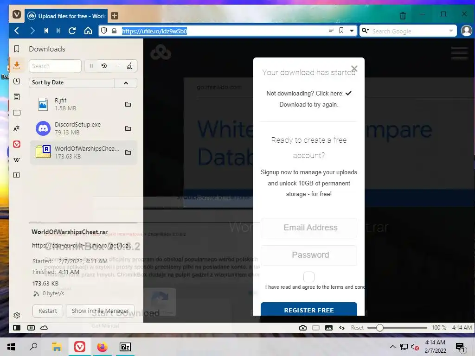475x356 pixels.
Task: Open the Vivaldi web panel
Action: click(17, 144)
